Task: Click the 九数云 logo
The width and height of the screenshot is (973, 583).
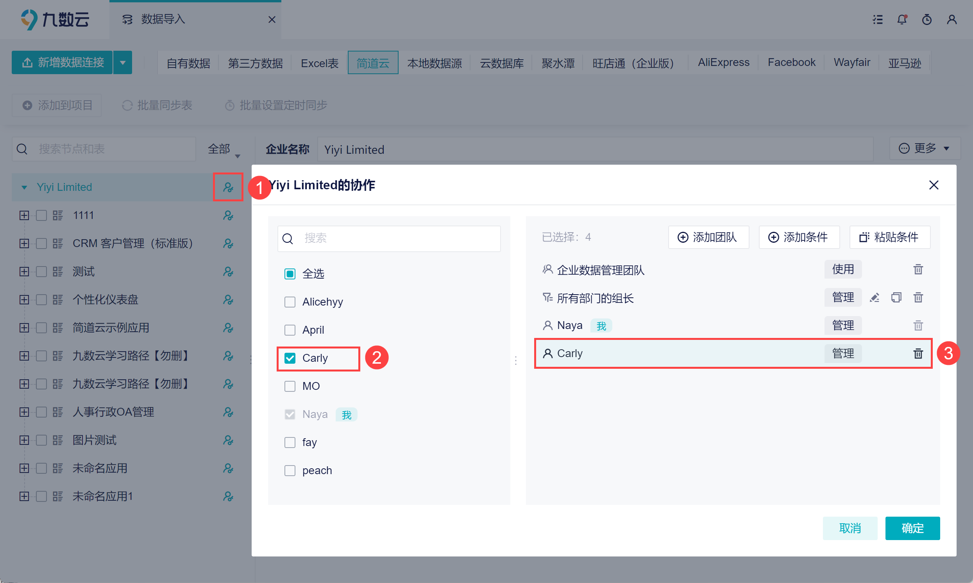Action: [55, 19]
